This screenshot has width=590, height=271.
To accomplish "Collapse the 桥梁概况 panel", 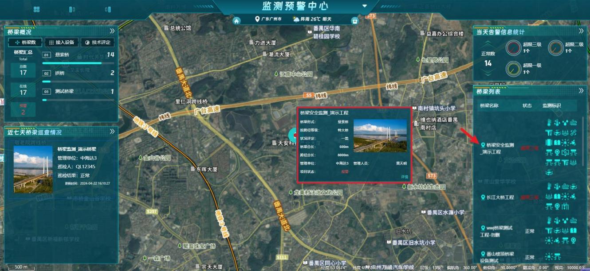I will [x=112, y=31].
